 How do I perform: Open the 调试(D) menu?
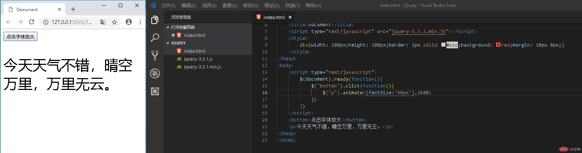(272, 5)
